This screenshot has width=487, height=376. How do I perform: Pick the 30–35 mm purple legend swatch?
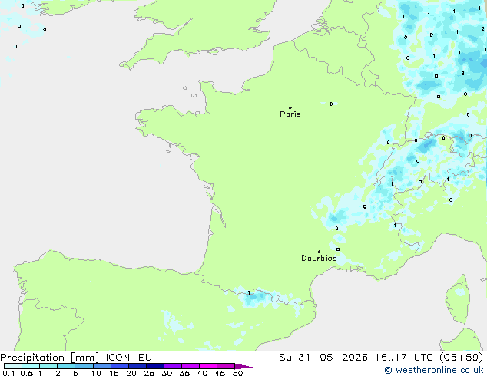tap(173, 366)
